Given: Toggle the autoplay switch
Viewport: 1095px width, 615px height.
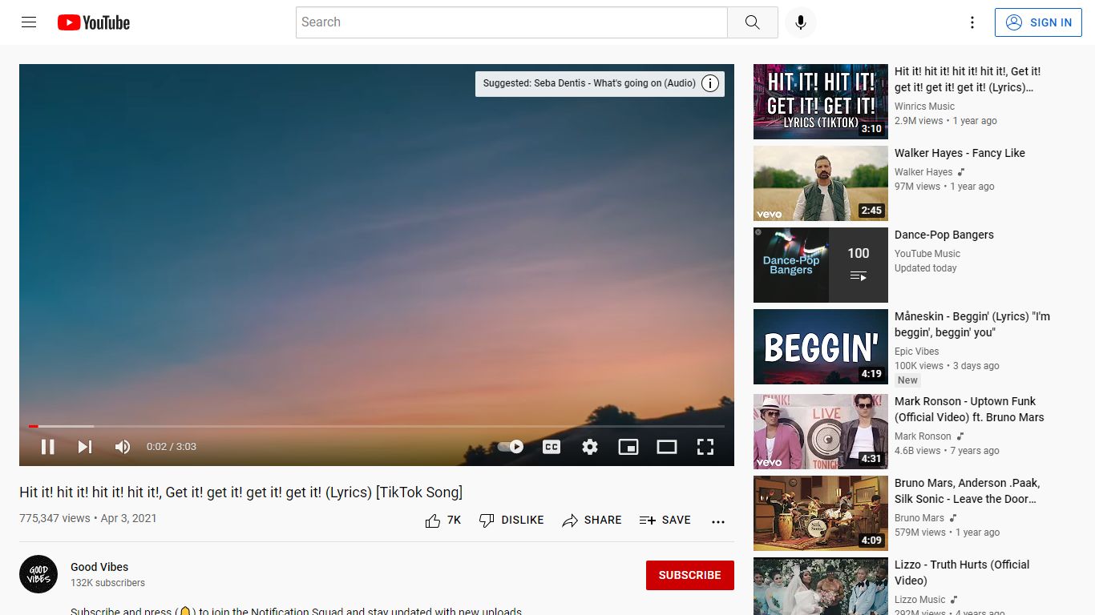Looking at the screenshot, I should click(x=511, y=447).
